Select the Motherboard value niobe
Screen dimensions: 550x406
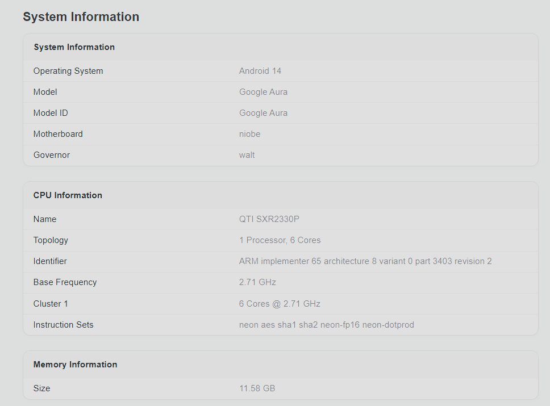pos(249,134)
